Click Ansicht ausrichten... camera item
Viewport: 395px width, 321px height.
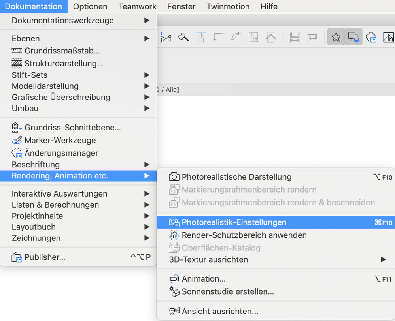tap(220, 312)
